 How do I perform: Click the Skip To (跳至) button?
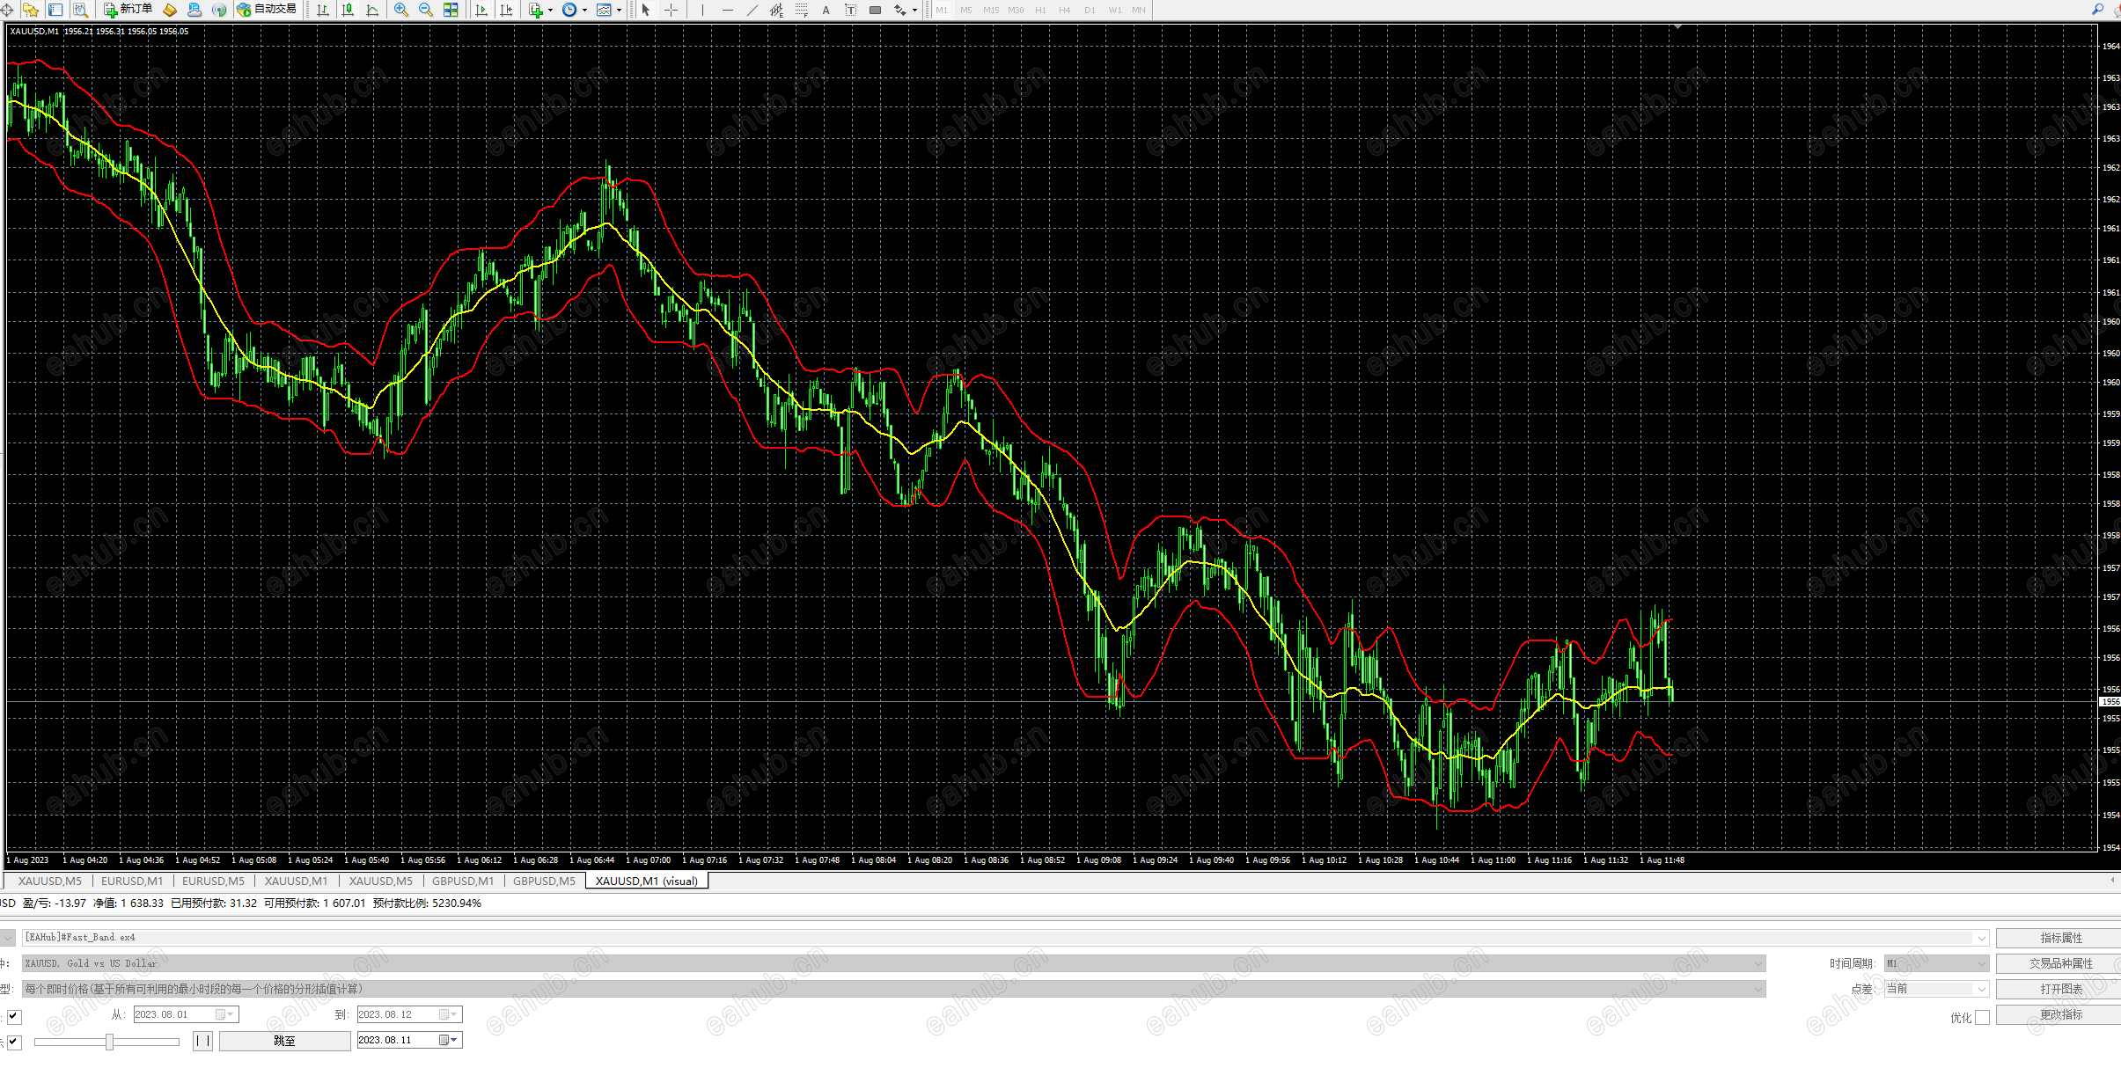click(284, 1041)
